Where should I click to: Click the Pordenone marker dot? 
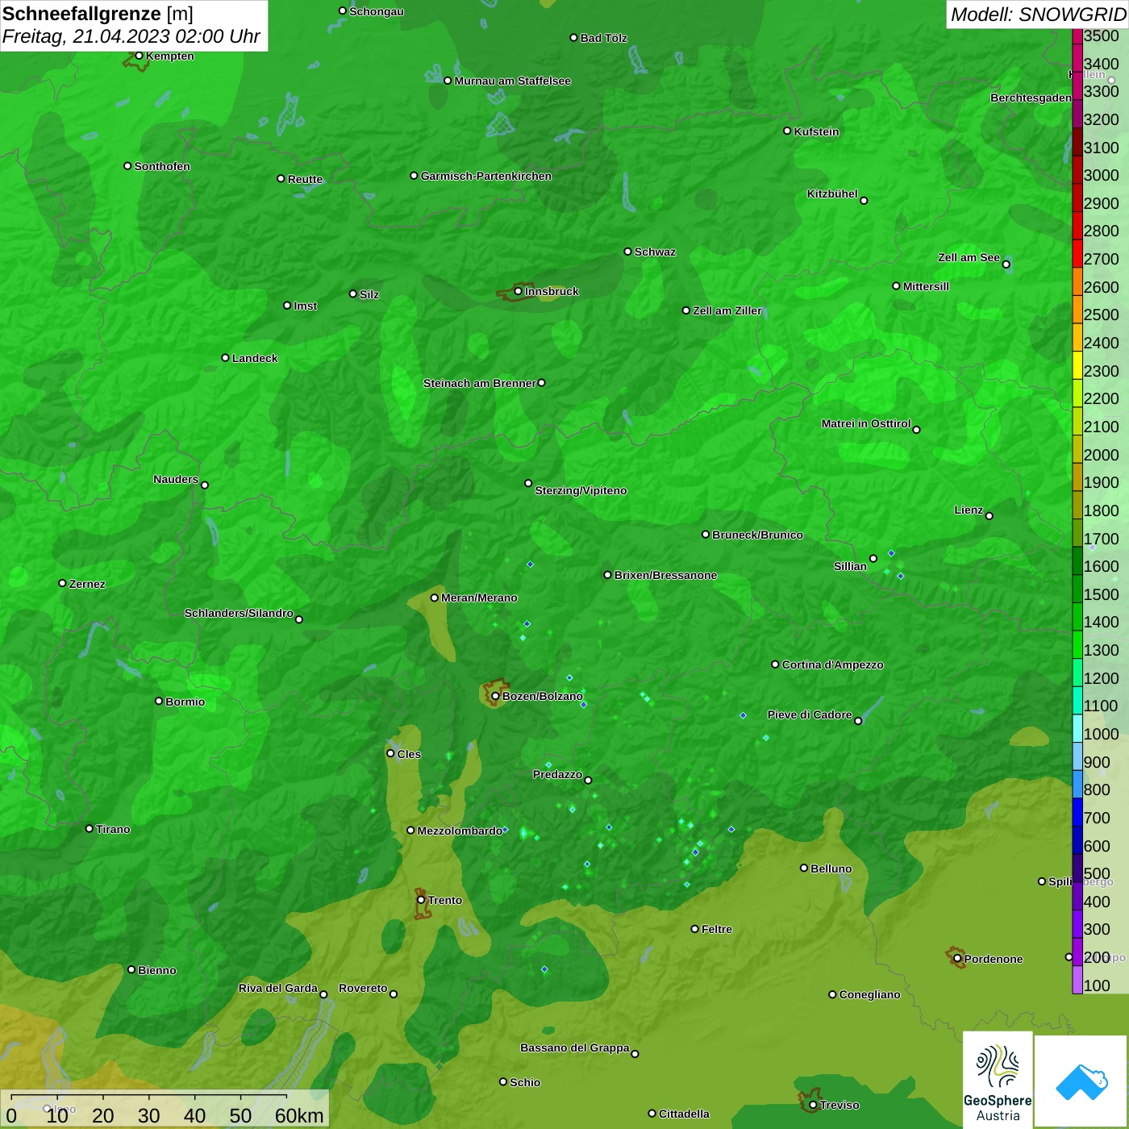pyautogui.click(x=957, y=959)
